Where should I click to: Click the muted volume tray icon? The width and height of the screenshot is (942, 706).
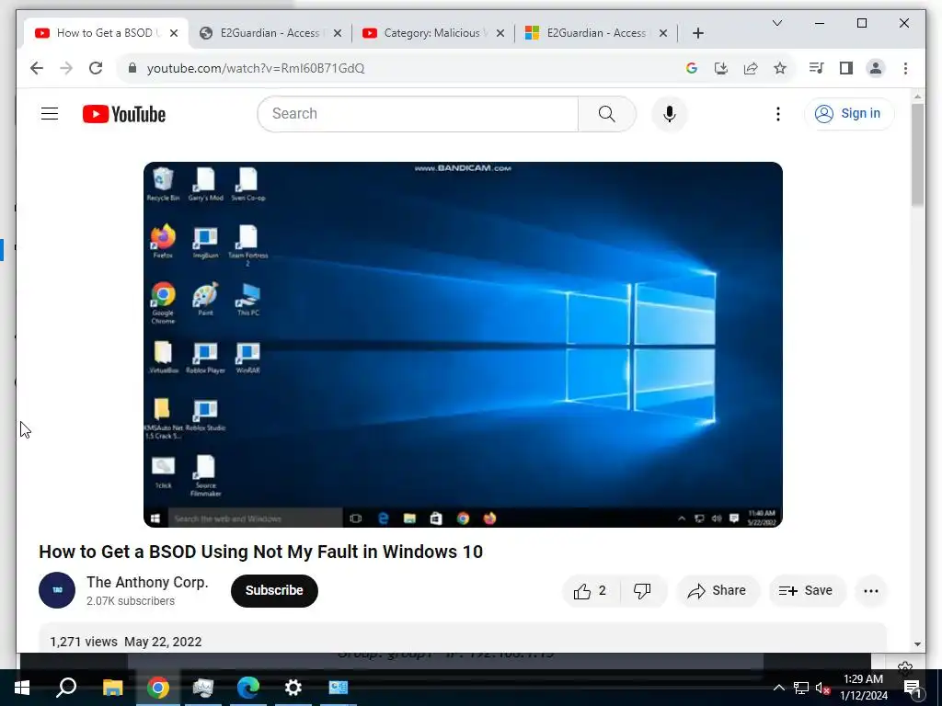822,688
